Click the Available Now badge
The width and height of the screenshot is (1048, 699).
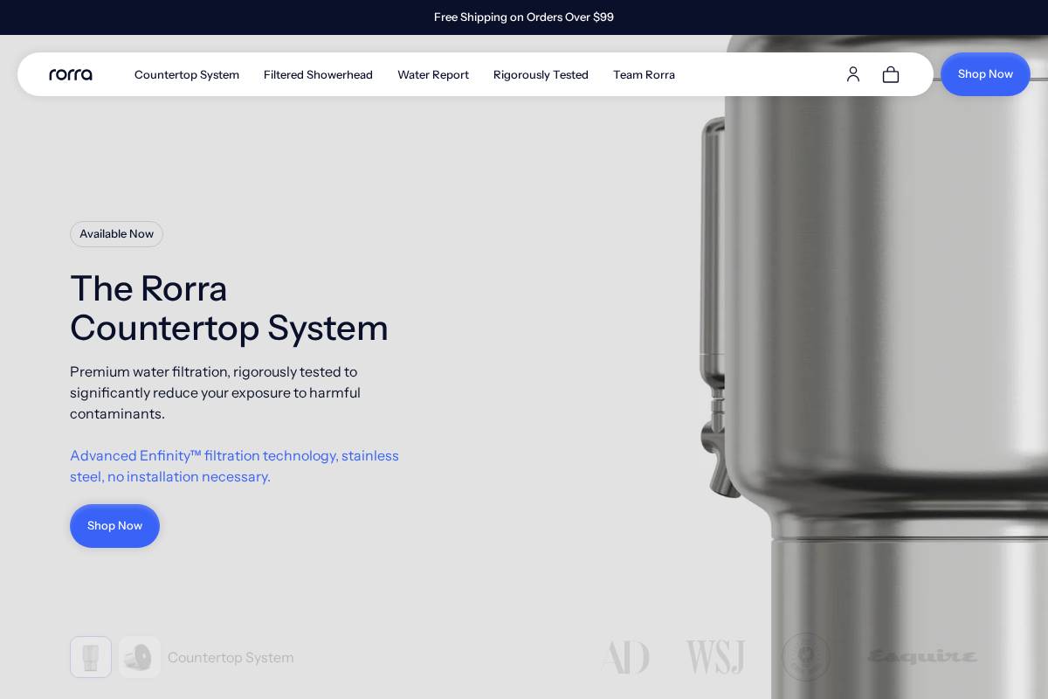click(x=116, y=234)
